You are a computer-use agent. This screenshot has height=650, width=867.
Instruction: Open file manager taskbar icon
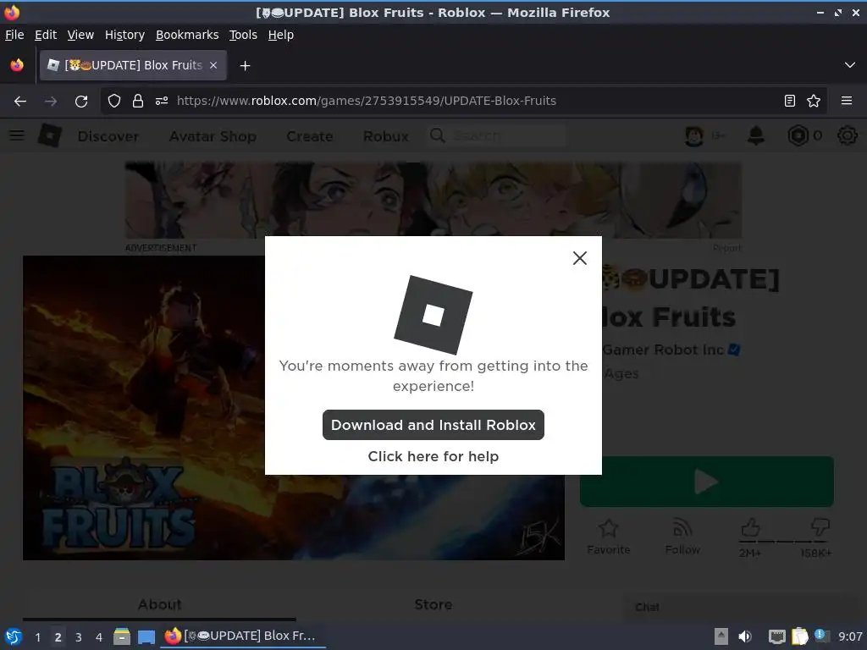click(x=122, y=636)
